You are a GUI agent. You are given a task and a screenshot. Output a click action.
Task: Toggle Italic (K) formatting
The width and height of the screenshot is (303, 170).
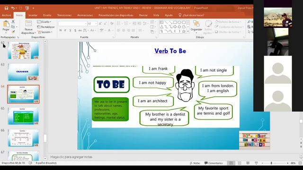(65, 30)
